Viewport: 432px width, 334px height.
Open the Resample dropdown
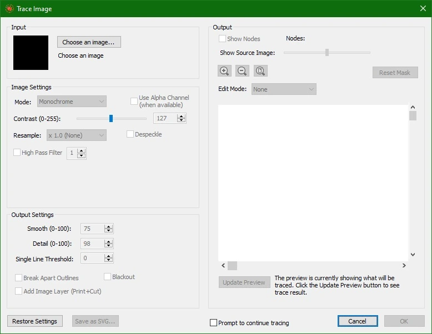click(76, 135)
